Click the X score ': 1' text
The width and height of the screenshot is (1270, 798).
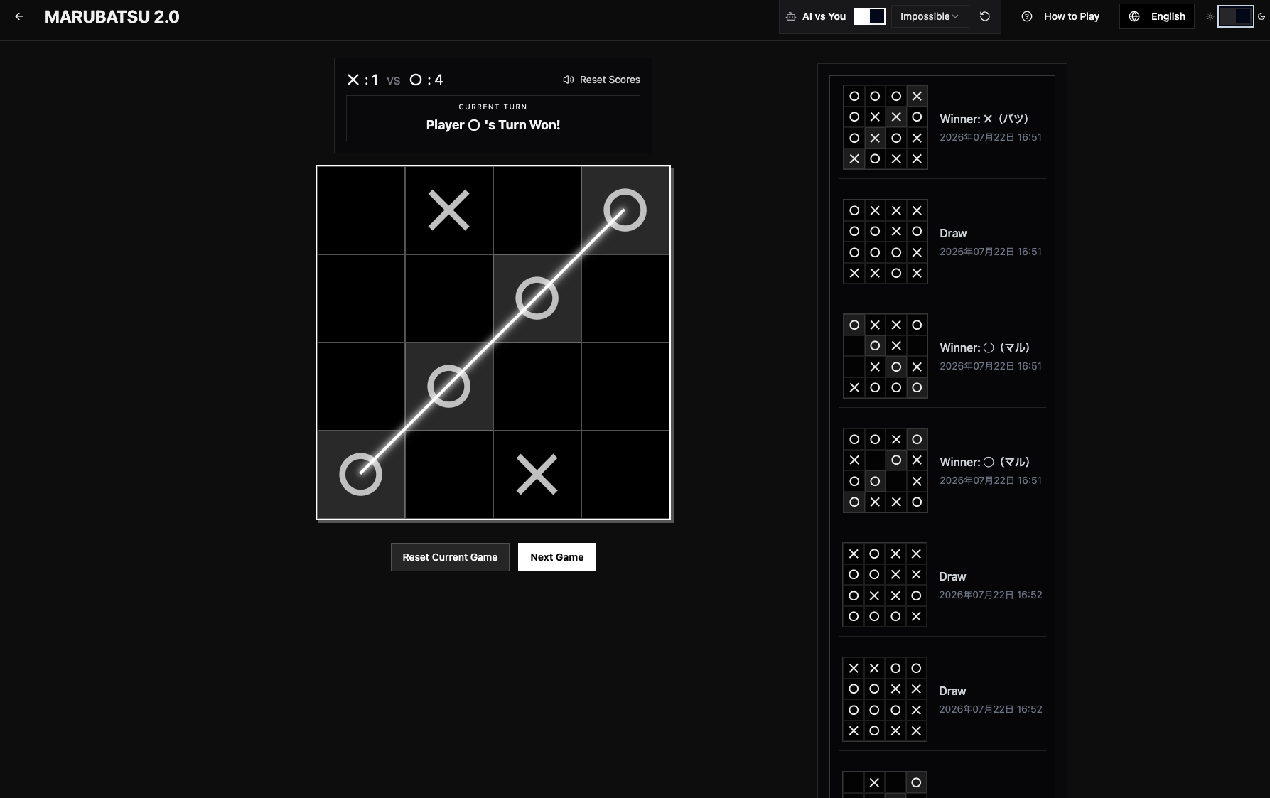click(371, 80)
